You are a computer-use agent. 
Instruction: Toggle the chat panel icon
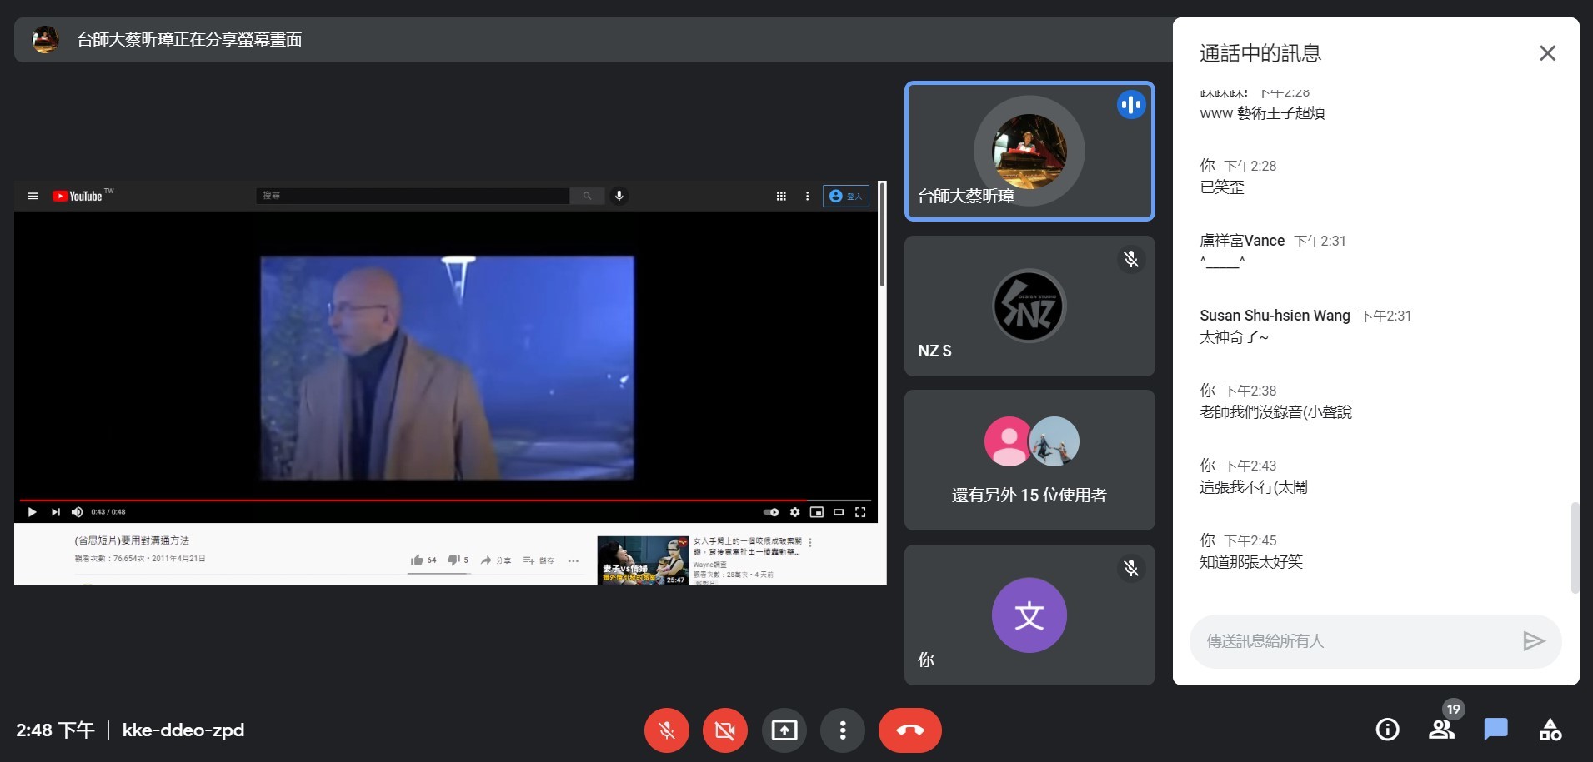coord(1496,730)
